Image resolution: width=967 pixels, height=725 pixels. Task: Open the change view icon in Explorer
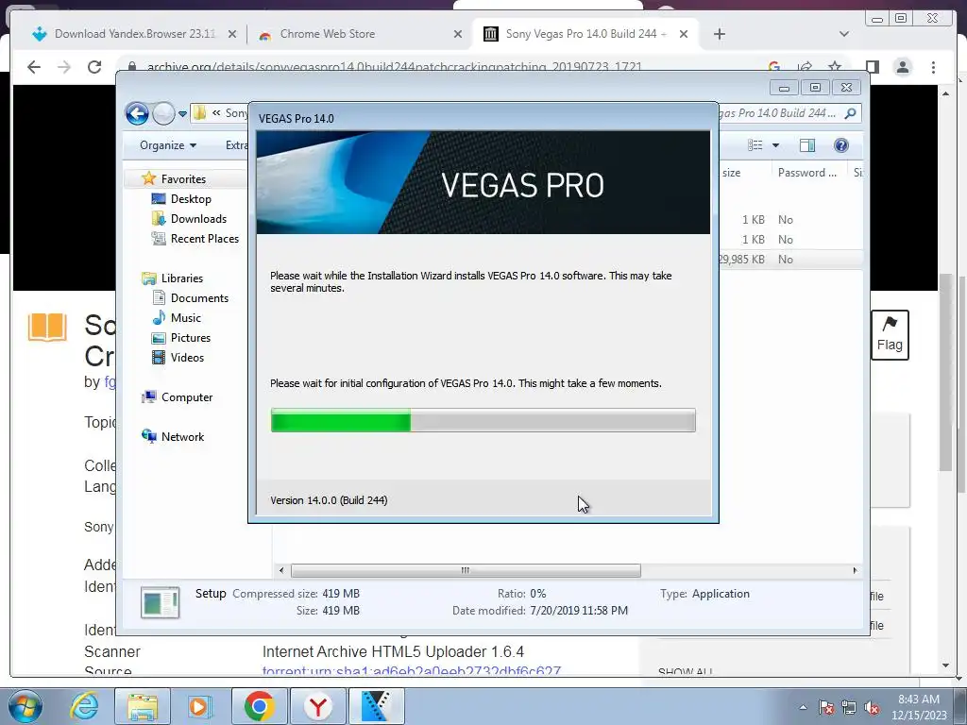click(755, 145)
